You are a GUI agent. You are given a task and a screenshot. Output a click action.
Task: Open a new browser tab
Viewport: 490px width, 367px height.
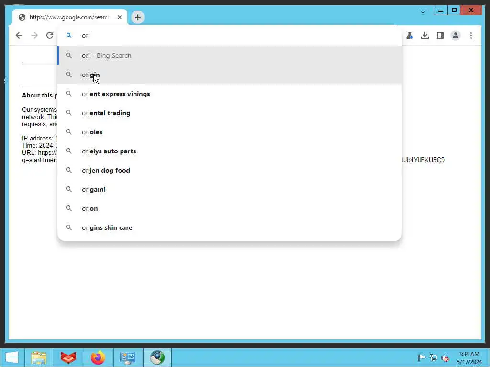pyautogui.click(x=138, y=17)
